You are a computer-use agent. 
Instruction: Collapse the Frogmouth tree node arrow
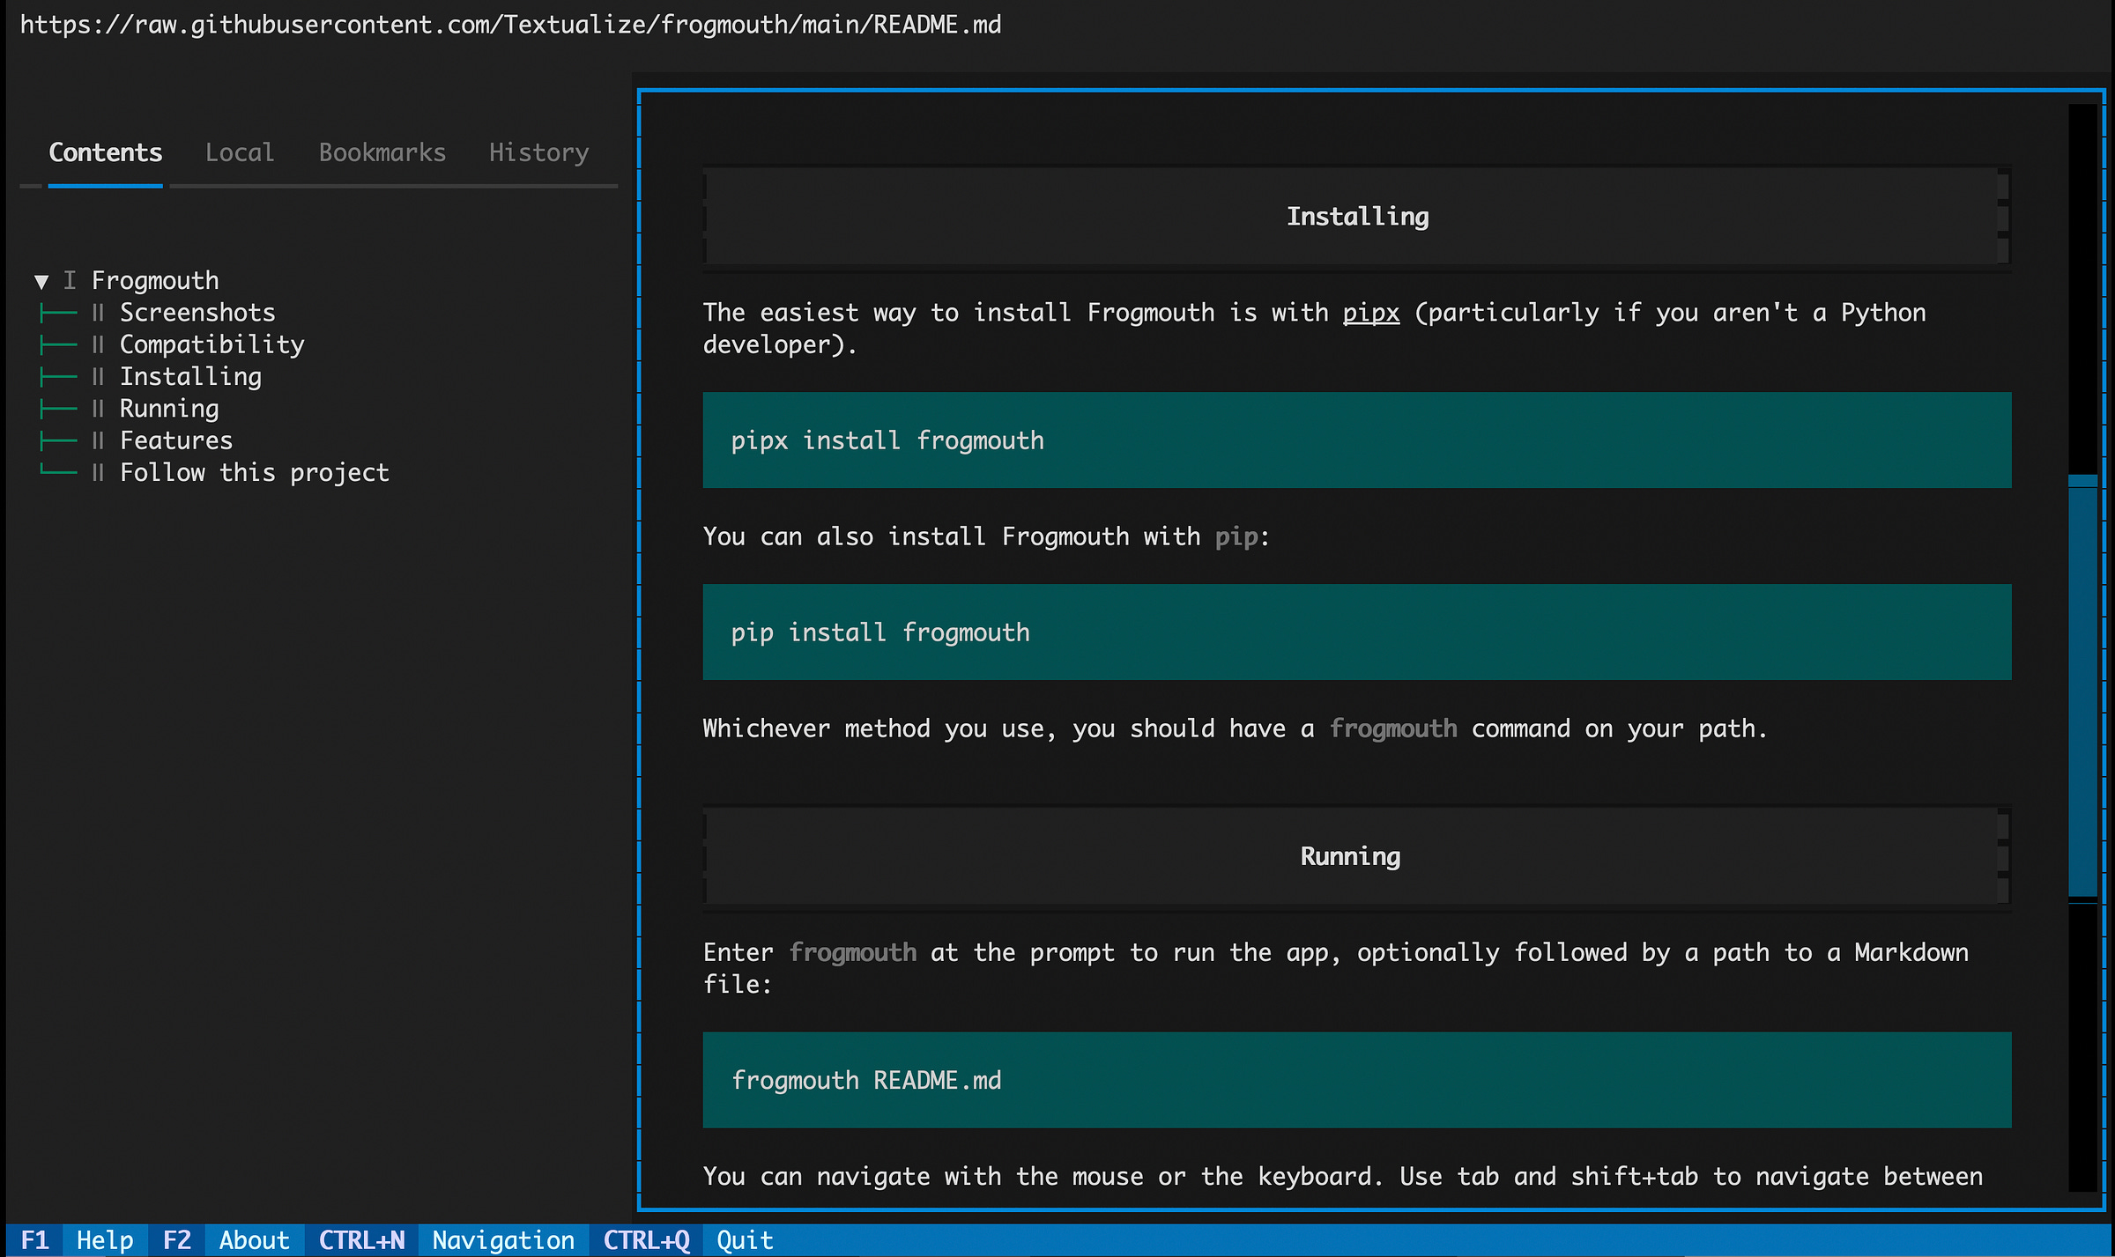pos(41,282)
